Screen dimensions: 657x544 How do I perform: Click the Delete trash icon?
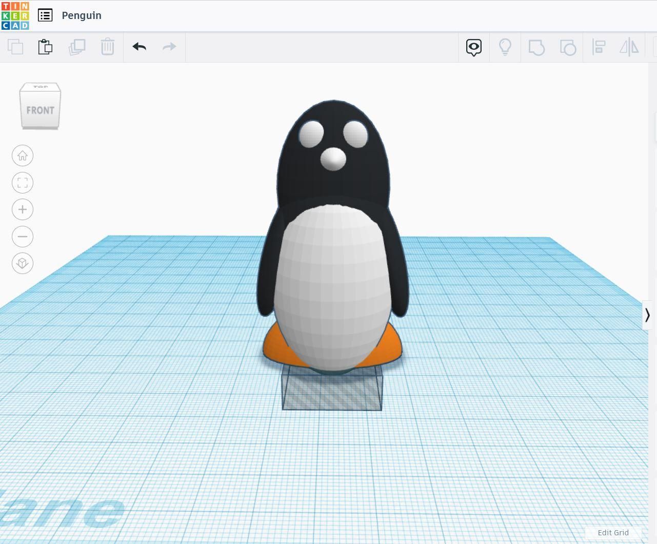pos(108,47)
